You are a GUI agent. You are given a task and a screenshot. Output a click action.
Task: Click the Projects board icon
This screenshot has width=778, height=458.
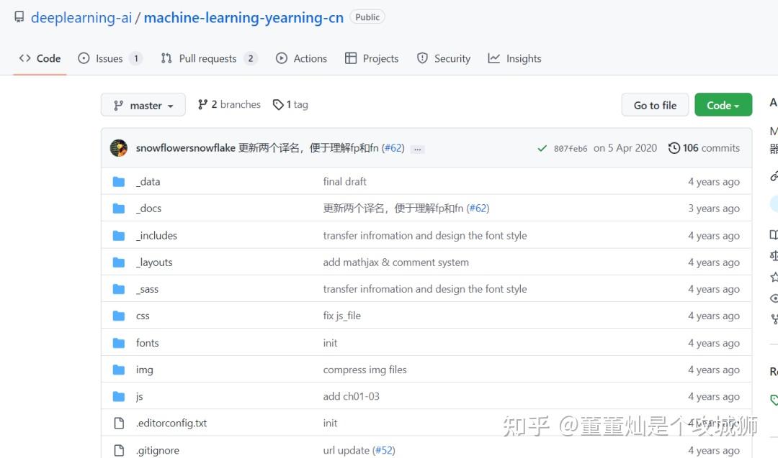tap(352, 58)
